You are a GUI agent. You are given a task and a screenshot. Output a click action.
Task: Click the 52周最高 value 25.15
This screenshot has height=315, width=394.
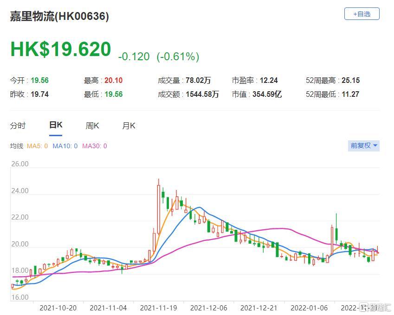click(x=350, y=81)
